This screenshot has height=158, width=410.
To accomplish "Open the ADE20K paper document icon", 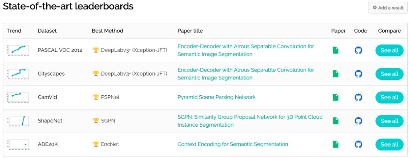I will (336, 144).
